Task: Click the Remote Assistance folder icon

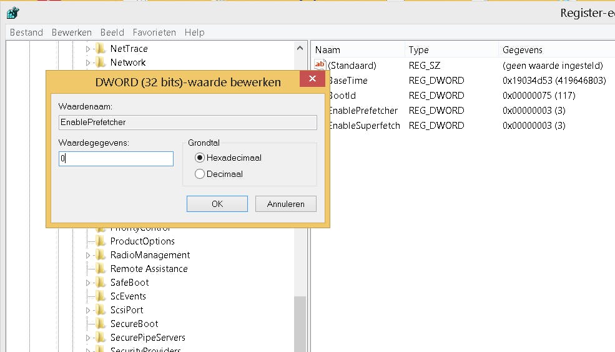Action: coord(101,268)
